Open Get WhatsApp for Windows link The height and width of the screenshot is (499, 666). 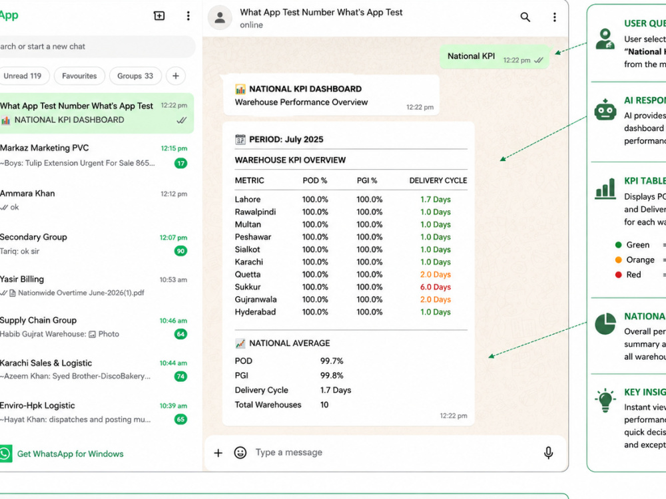[70, 454]
